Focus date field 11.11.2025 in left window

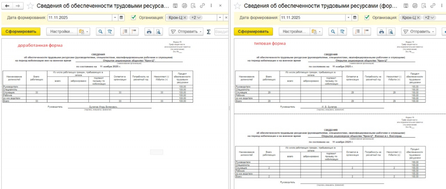[80, 17]
